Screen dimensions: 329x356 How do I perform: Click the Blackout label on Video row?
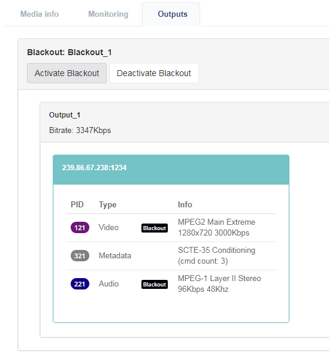click(155, 228)
